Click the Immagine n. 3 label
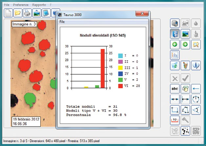 pyautogui.click(x=25, y=24)
